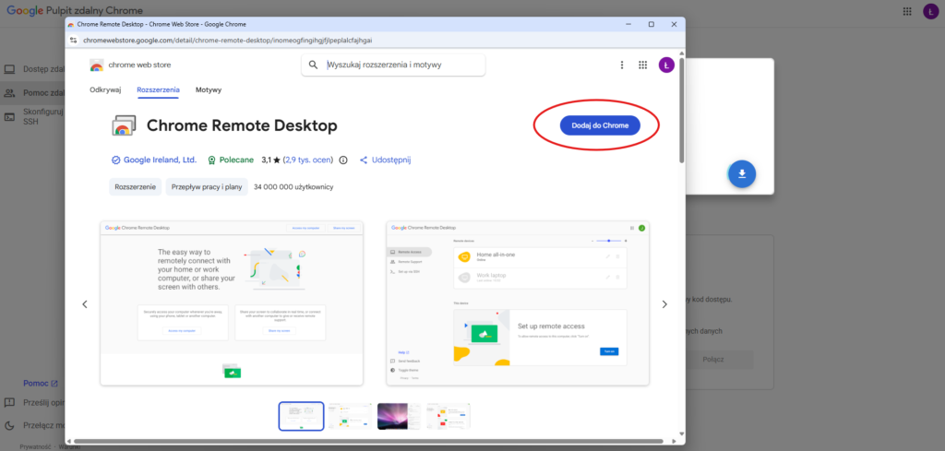Show the next screenshot with right arrow

click(x=664, y=304)
